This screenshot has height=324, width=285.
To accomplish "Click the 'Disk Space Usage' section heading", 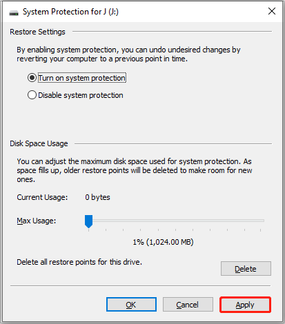I will (x=39, y=143).
